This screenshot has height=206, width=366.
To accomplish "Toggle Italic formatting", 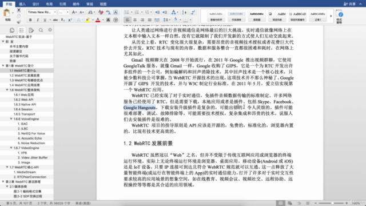I will (x=38, y=20).
